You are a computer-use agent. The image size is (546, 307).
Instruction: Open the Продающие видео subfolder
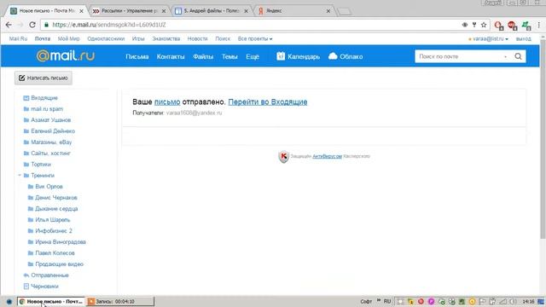pyautogui.click(x=59, y=264)
